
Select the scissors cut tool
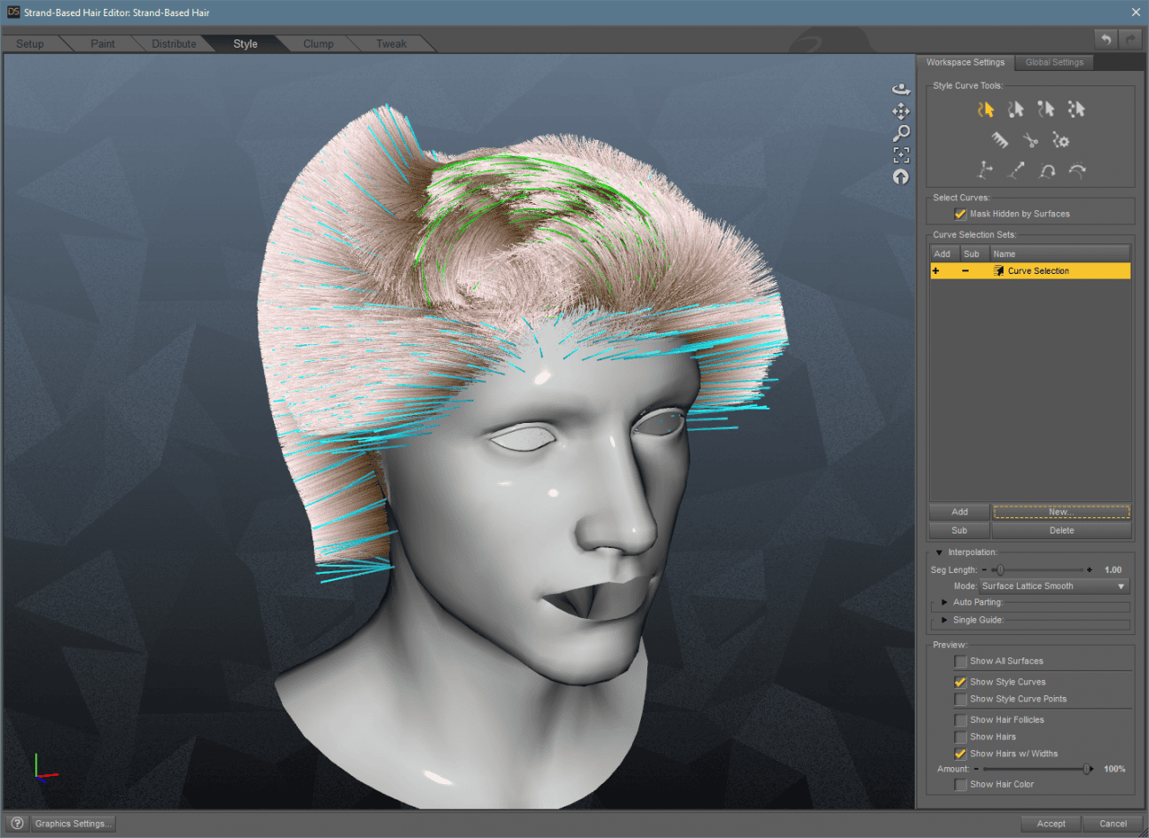pyautogui.click(x=1030, y=140)
